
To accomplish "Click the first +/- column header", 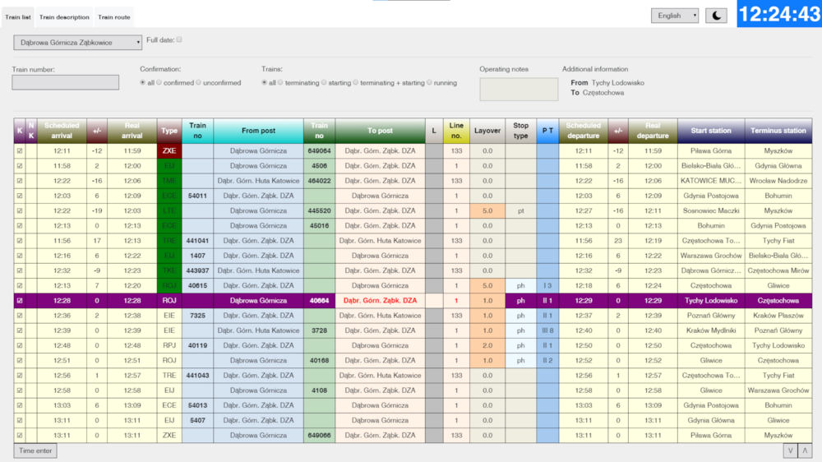I will point(97,131).
